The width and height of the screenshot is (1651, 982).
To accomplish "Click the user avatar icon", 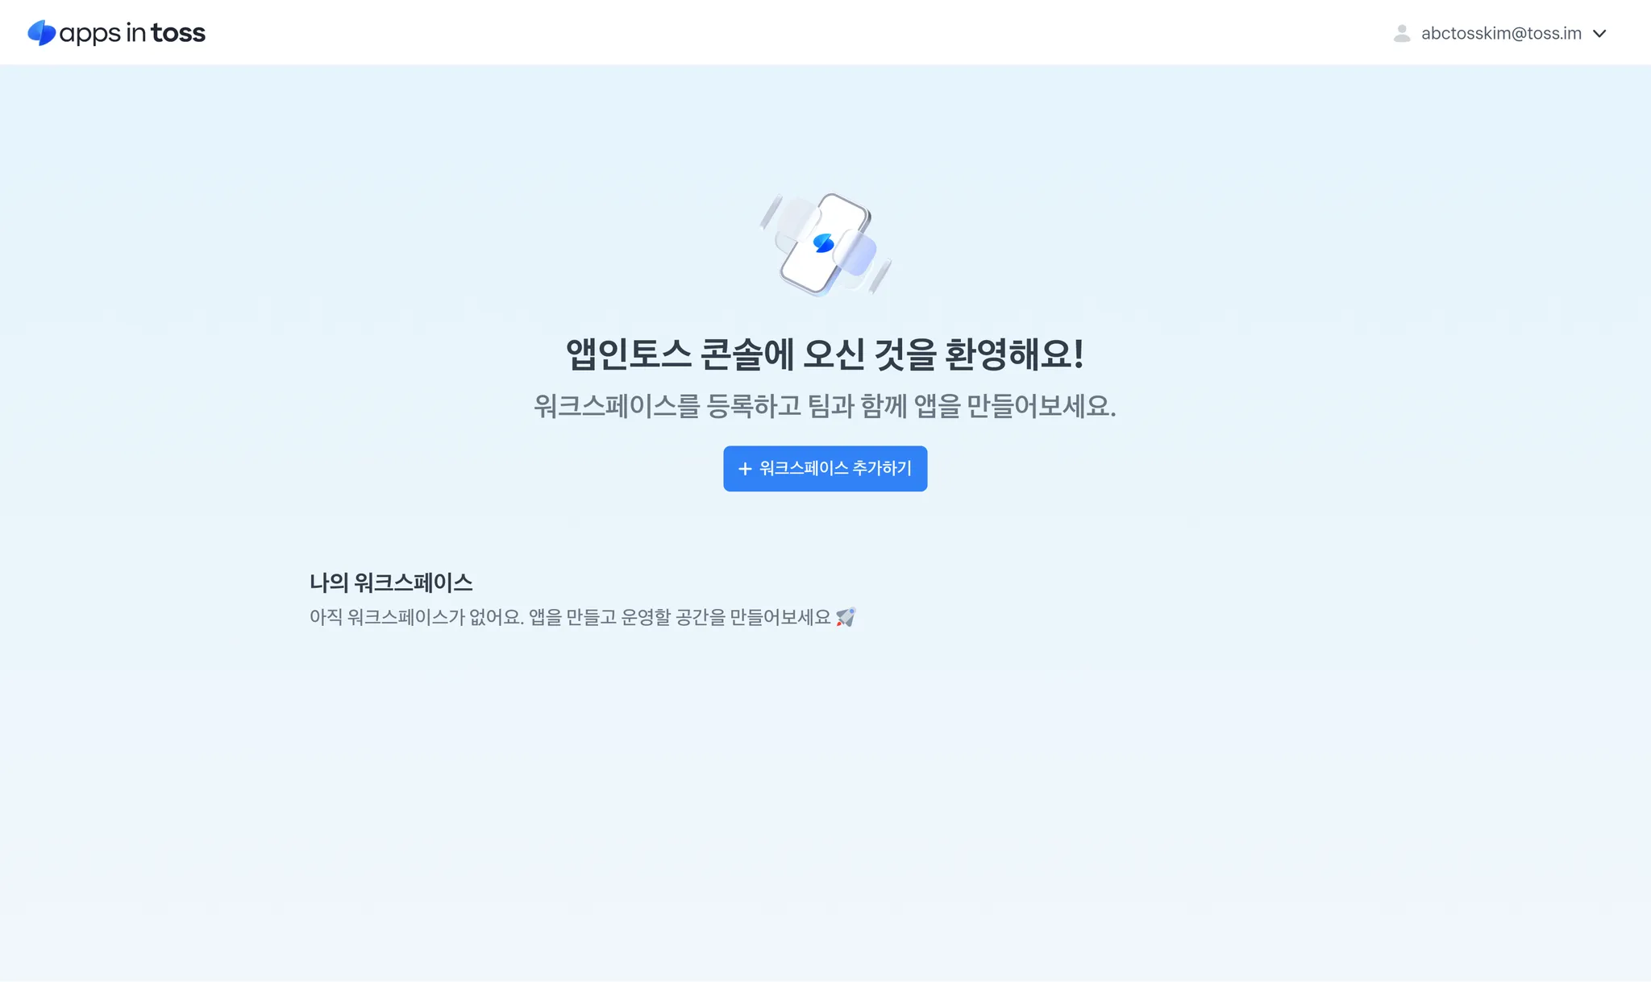I will click(x=1402, y=33).
